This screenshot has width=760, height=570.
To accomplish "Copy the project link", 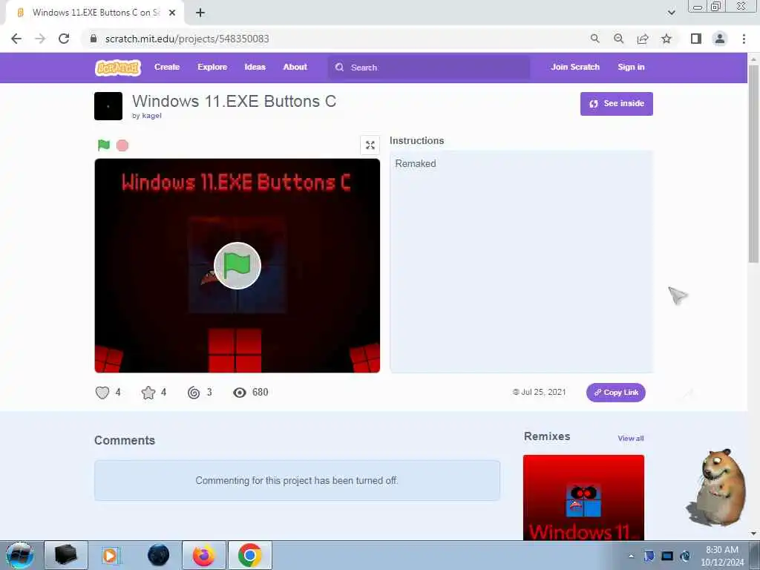I will tap(615, 393).
